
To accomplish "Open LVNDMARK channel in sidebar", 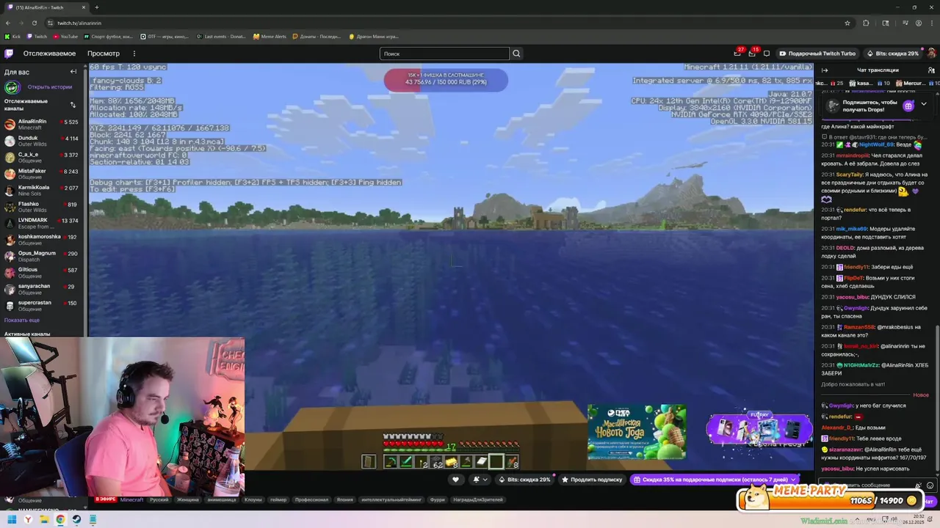I will pyautogui.click(x=42, y=224).
